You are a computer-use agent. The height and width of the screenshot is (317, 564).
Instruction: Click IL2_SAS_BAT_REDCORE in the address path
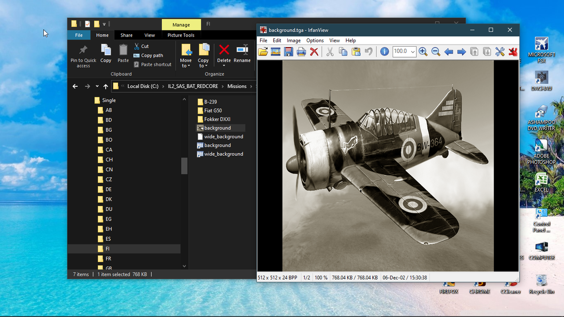click(x=193, y=86)
